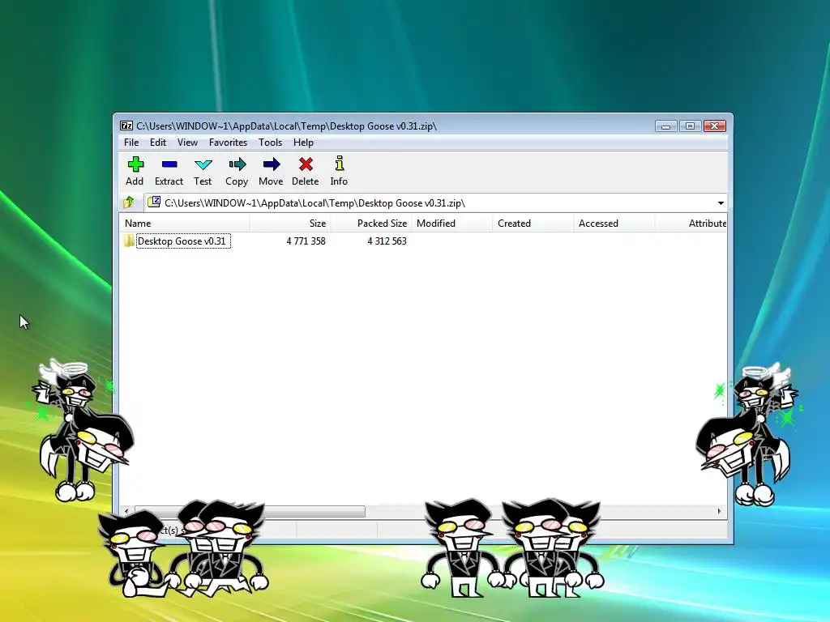Sort by the Created column header
Screen dimensions: 830x622
533,224
